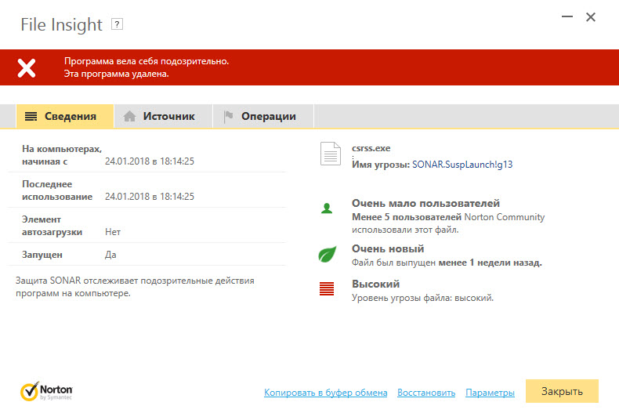Click the Norton by Symantec logo

[46, 391]
